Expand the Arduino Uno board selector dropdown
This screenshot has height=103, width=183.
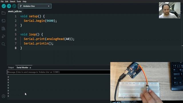click(35, 6)
